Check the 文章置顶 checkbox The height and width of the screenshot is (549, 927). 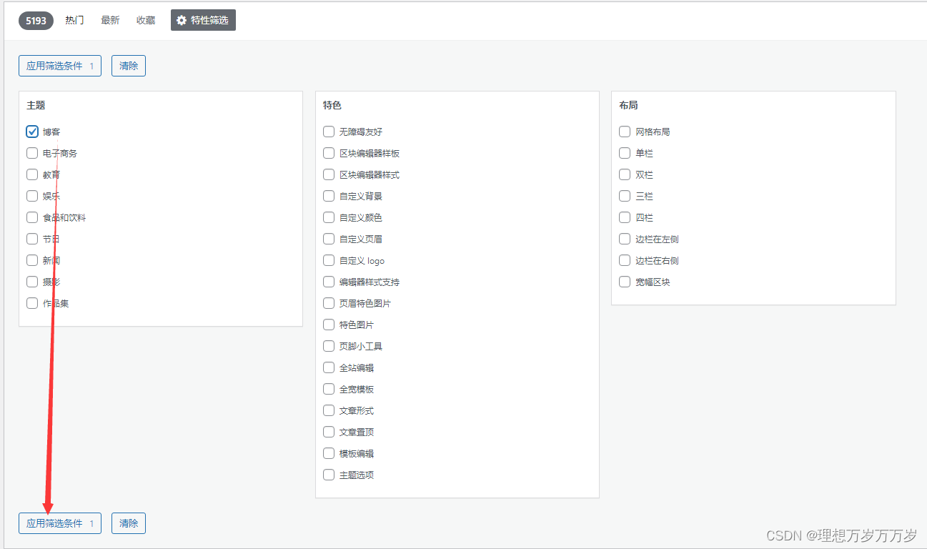tap(329, 432)
